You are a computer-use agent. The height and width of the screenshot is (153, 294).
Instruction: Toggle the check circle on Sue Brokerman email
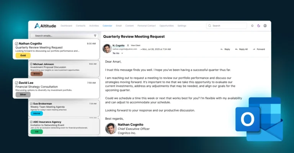31,104
